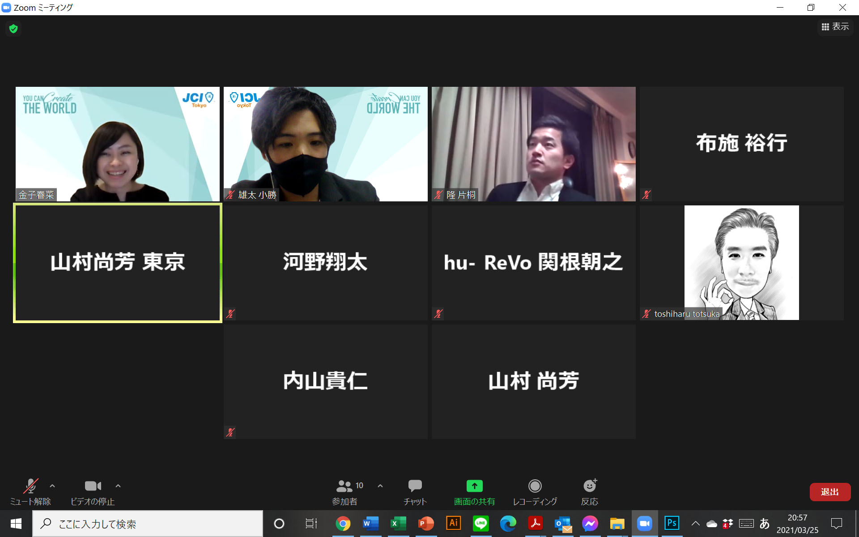The image size is (859, 537).
Task: Show hidden system tray icons
Action: pos(695,523)
